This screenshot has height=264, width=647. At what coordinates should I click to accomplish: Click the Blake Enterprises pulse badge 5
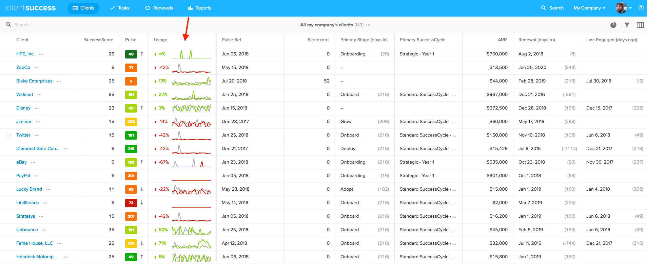pos(131,81)
